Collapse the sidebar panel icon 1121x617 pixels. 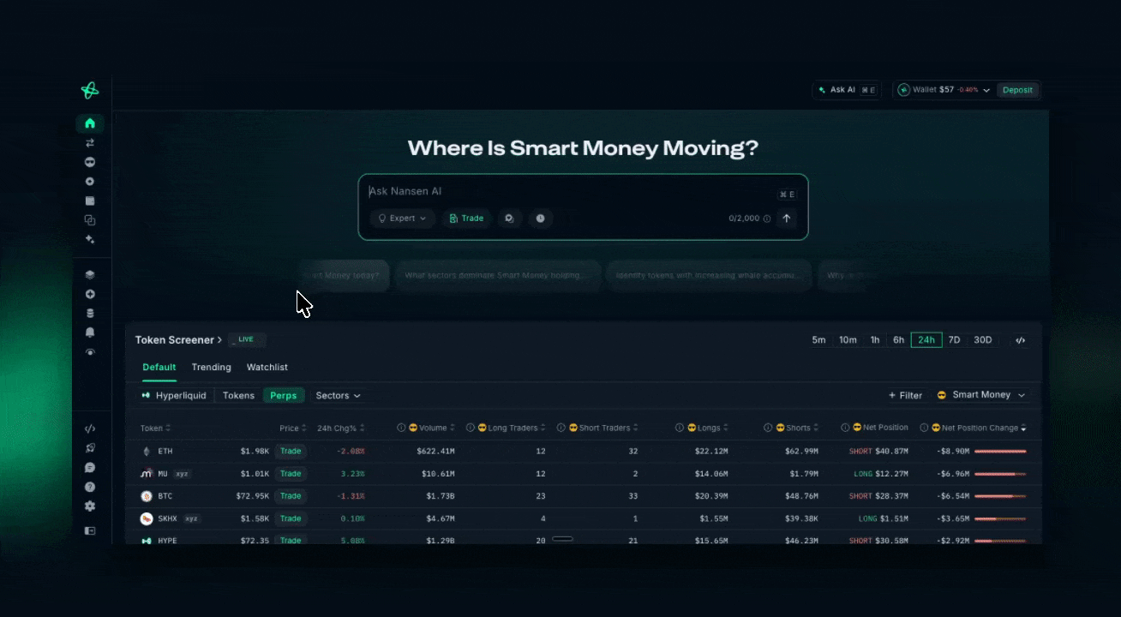[x=90, y=530]
